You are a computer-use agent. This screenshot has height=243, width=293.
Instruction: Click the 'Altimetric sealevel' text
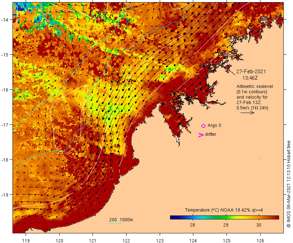click(254, 86)
